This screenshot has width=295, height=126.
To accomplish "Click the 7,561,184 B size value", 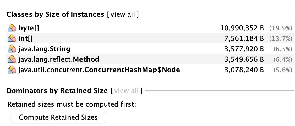I will pos(244,38).
